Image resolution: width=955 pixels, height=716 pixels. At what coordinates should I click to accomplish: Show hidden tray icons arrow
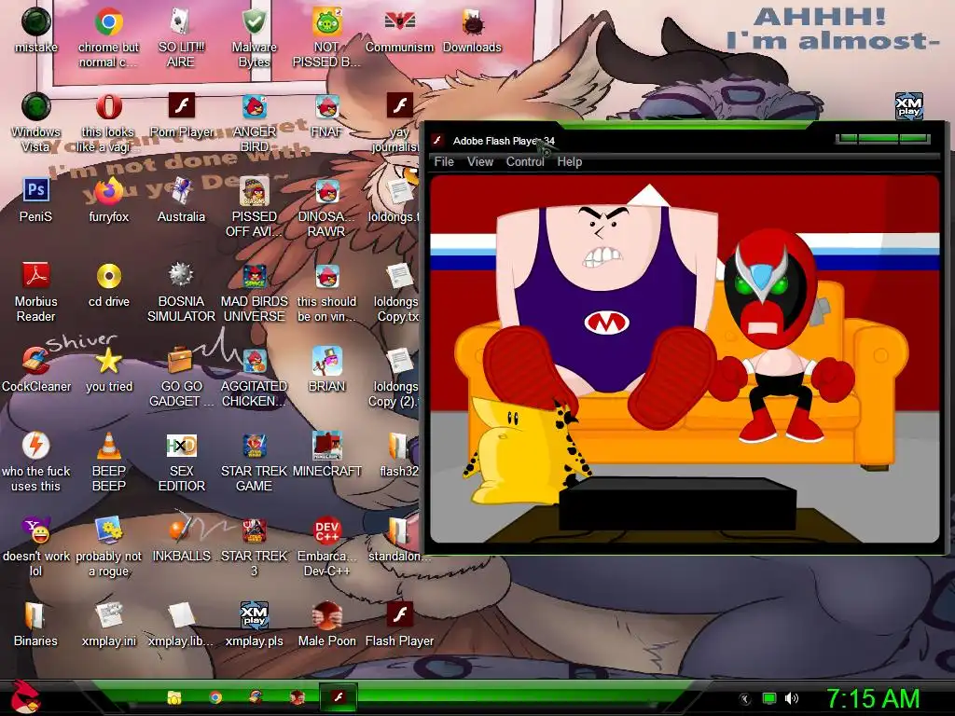click(x=745, y=699)
